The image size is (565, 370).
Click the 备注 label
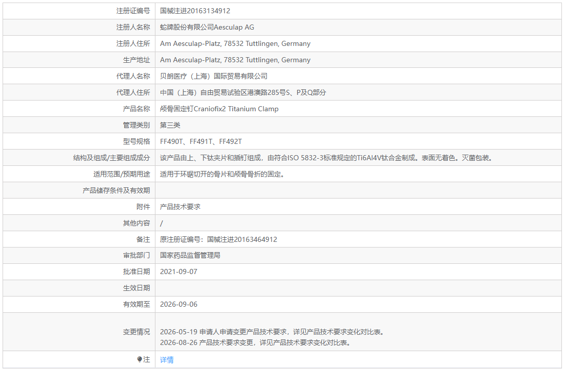click(143, 239)
